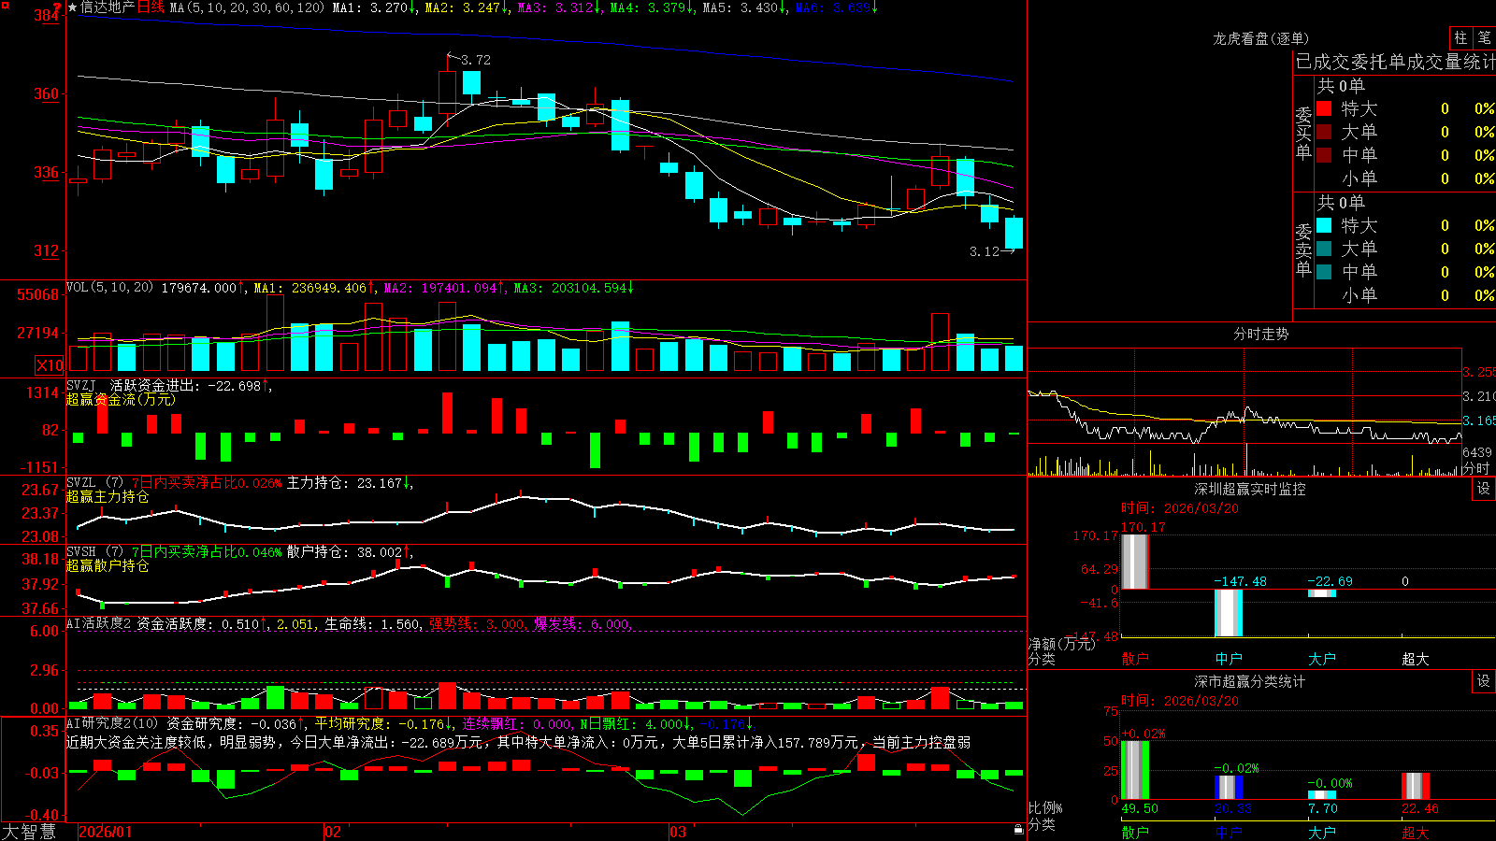The height and width of the screenshot is (841, 1496).
Task: Click the SVSH indicator name
Action: [81, 551]
